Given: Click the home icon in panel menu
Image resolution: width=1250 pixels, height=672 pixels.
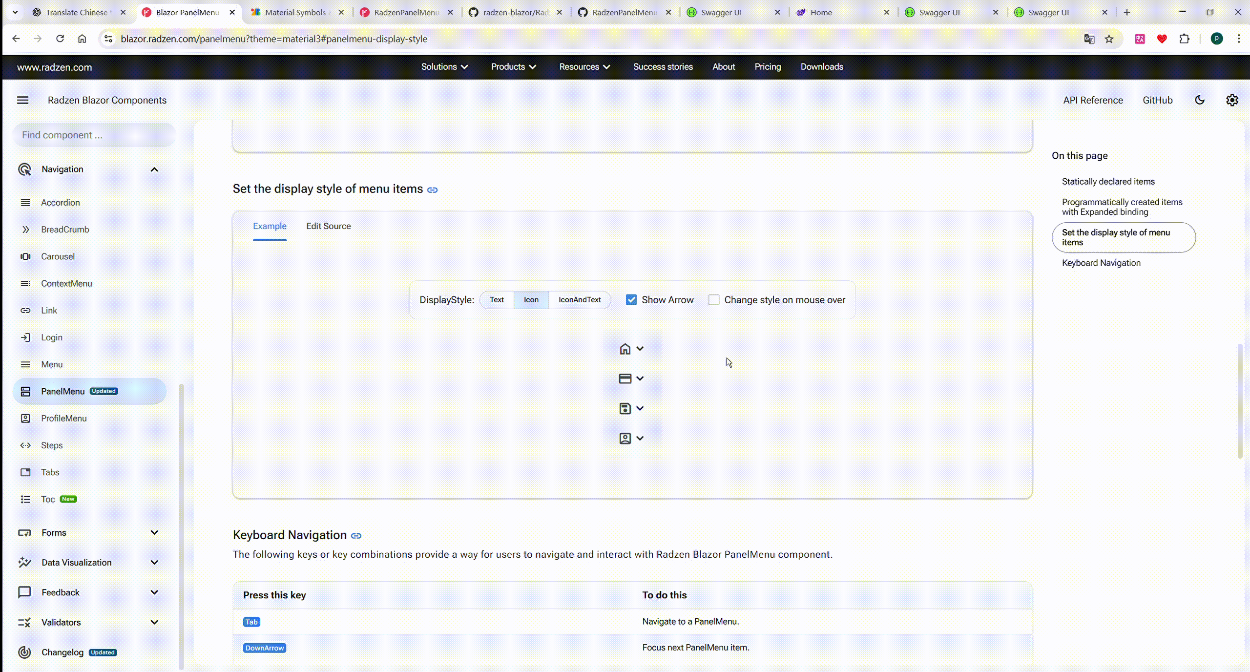Looking at the screenshot, I should (625, 349).
